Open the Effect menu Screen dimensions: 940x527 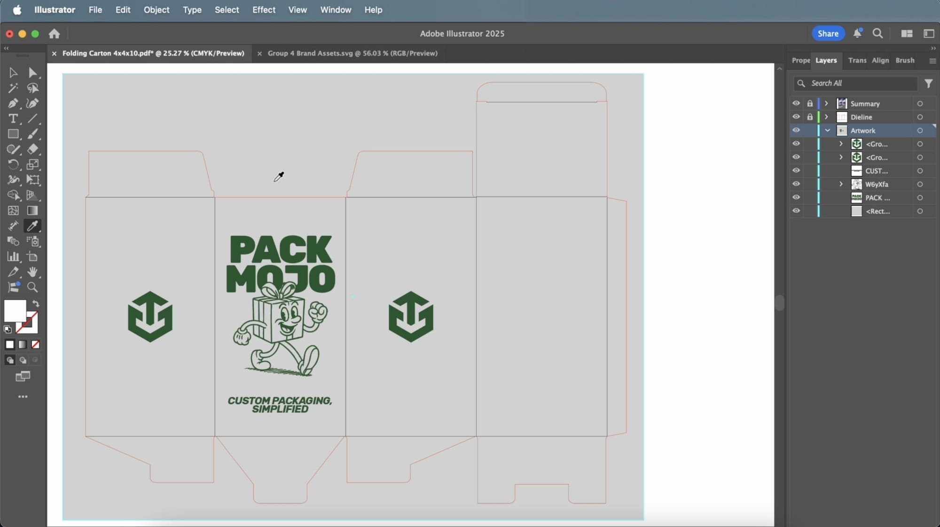coord(264,10)
